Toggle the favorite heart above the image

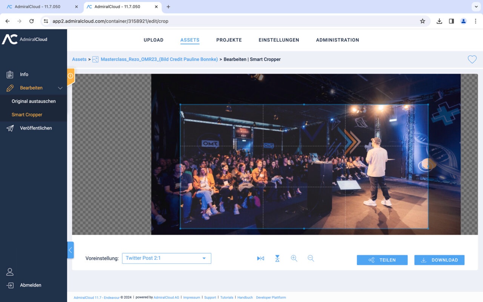[x=472, y=59]
